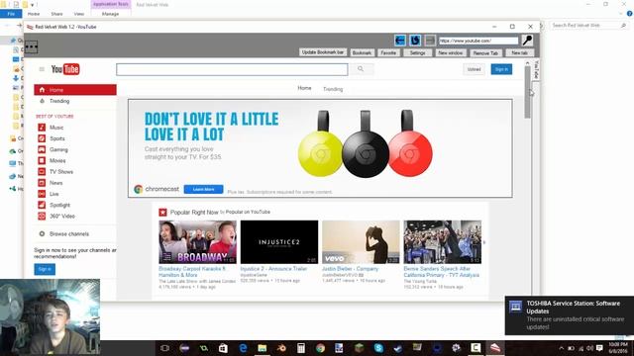Image resolution: width=634 pixels, height=356 pixels.
Task: Click the browser back arrow button
Action: [400, 41]
